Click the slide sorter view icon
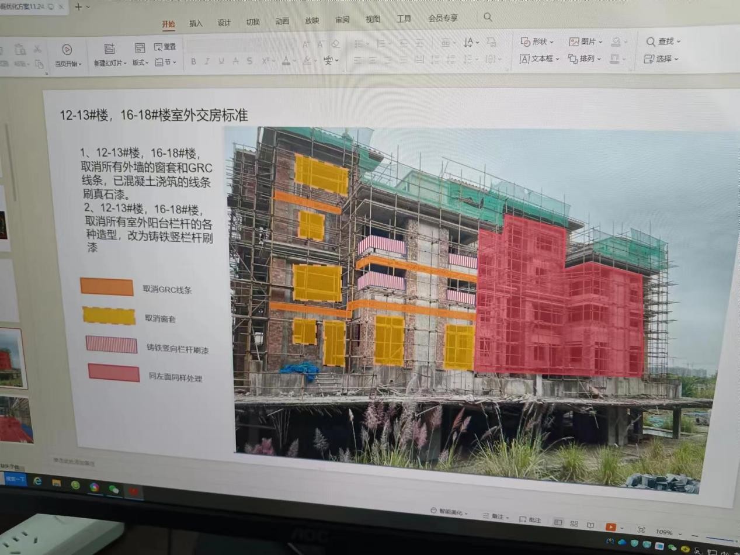 tap(574, 523)
